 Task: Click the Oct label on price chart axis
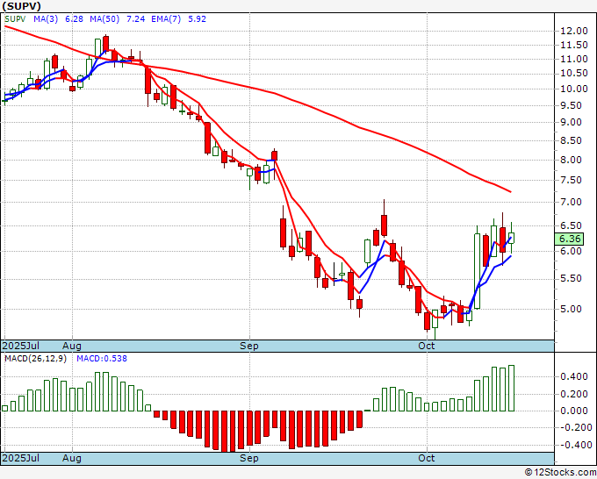[427, 346]
